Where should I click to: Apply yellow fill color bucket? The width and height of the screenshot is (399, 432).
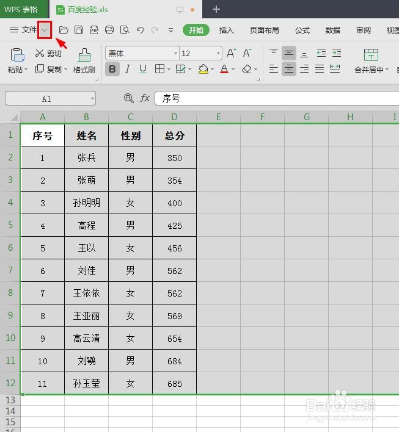(x=203, y=69)
